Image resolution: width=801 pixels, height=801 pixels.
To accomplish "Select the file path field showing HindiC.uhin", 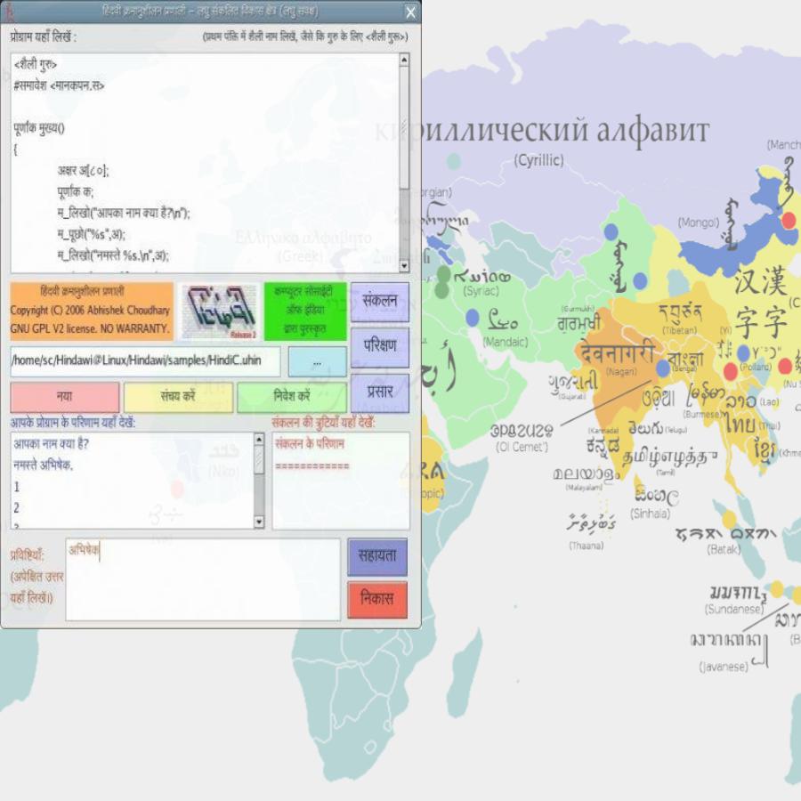I will coord(142,361).
